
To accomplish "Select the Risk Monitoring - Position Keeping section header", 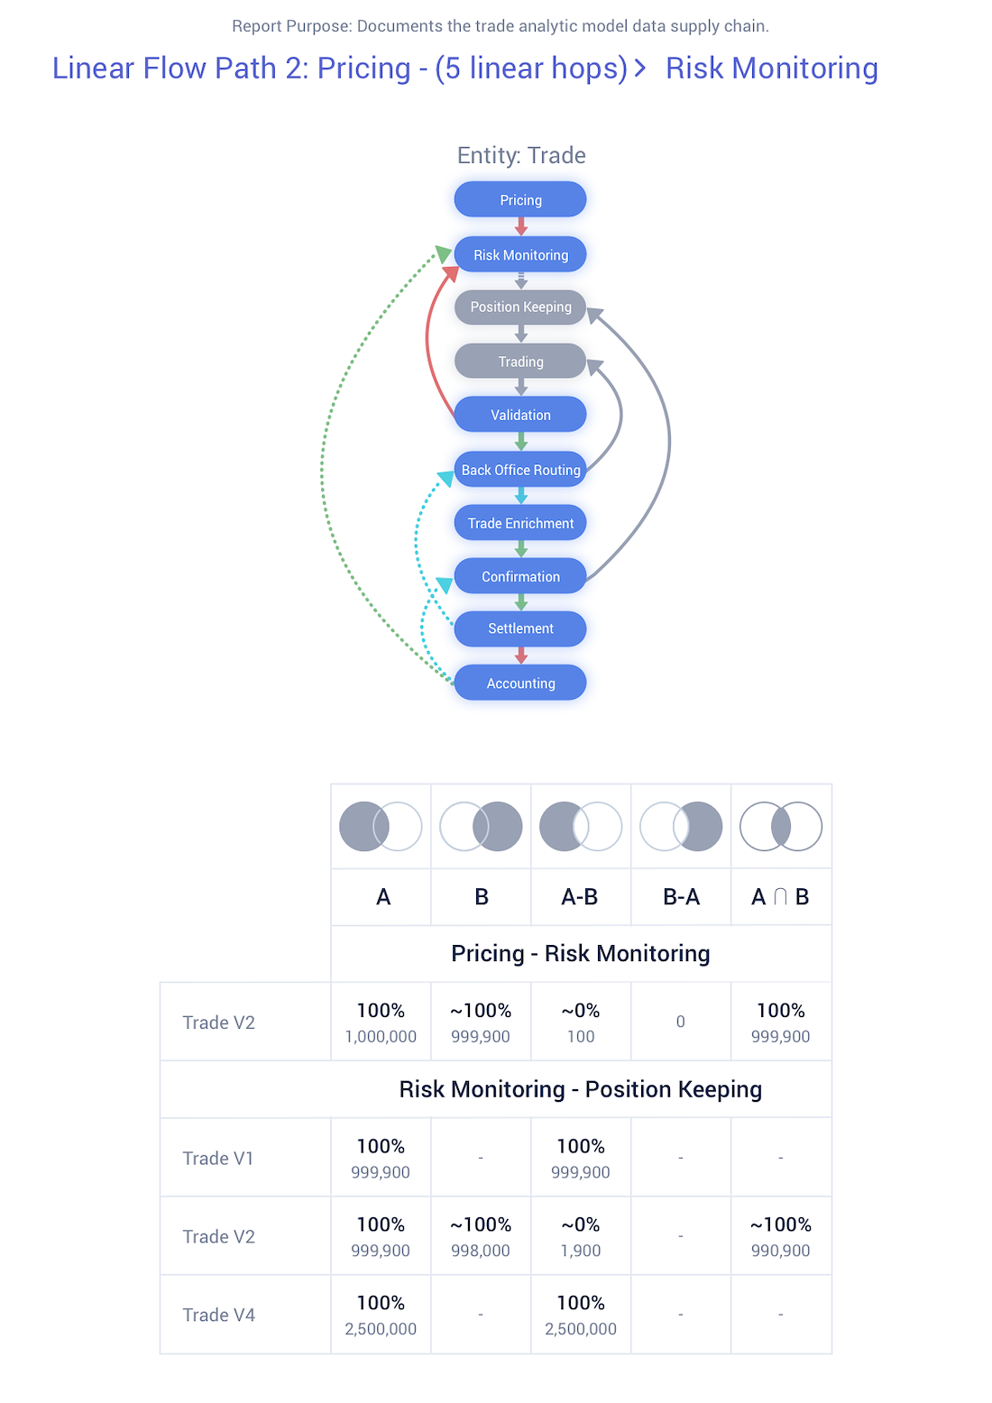I will tap(581, 1089).
